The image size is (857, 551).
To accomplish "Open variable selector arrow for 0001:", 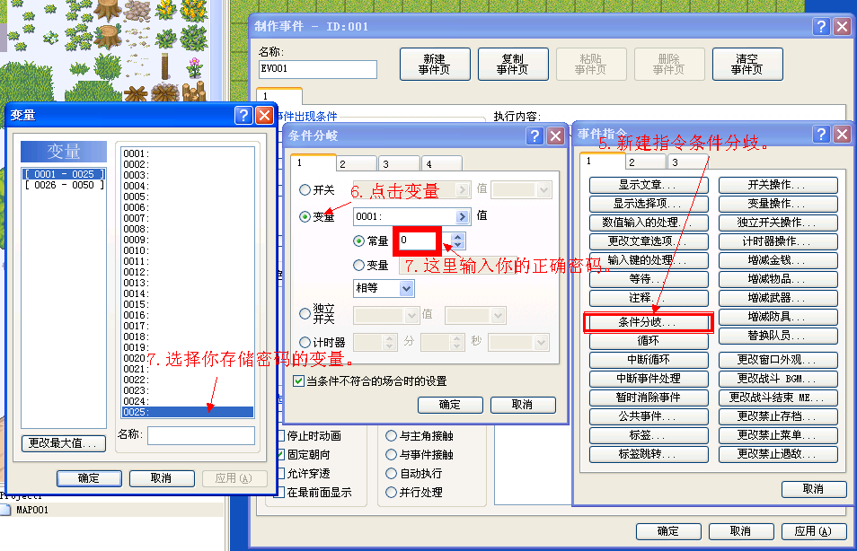I will [x=463, y=217].
